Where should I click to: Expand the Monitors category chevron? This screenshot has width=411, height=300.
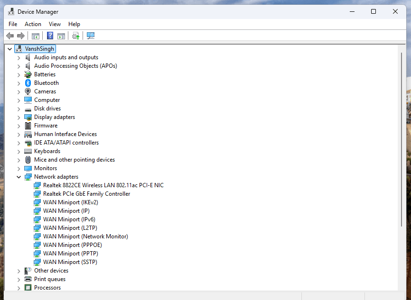point(19,168)
